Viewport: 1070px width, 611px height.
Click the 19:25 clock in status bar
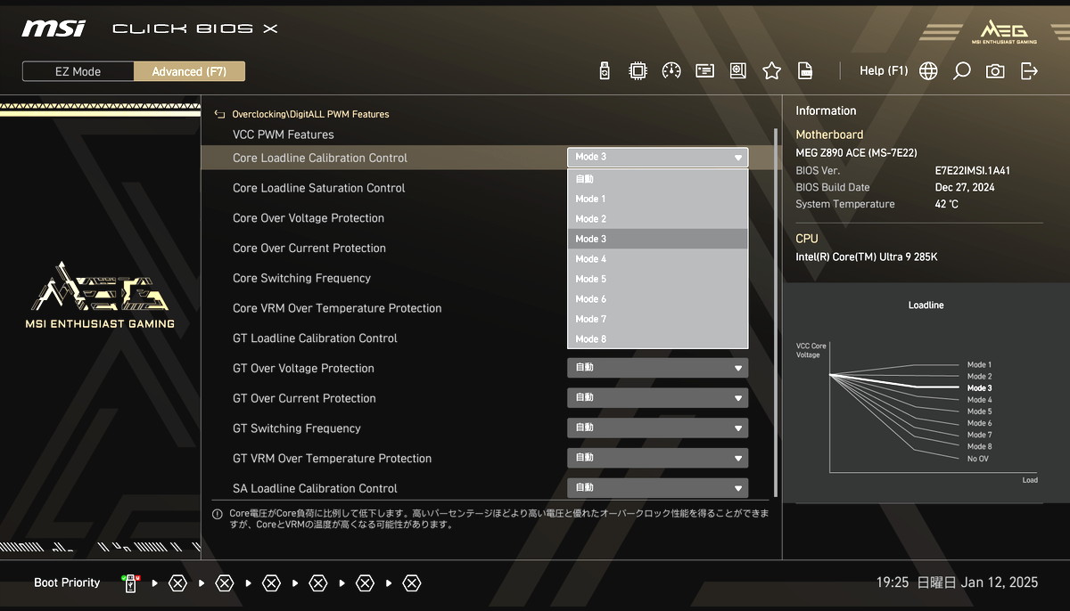coord(893,582)
